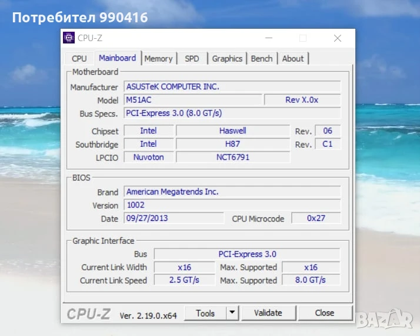This screenshot has width=420, height=336.
Task: Click the Потребител 990416 user label
Action: [x=80, y=18]
